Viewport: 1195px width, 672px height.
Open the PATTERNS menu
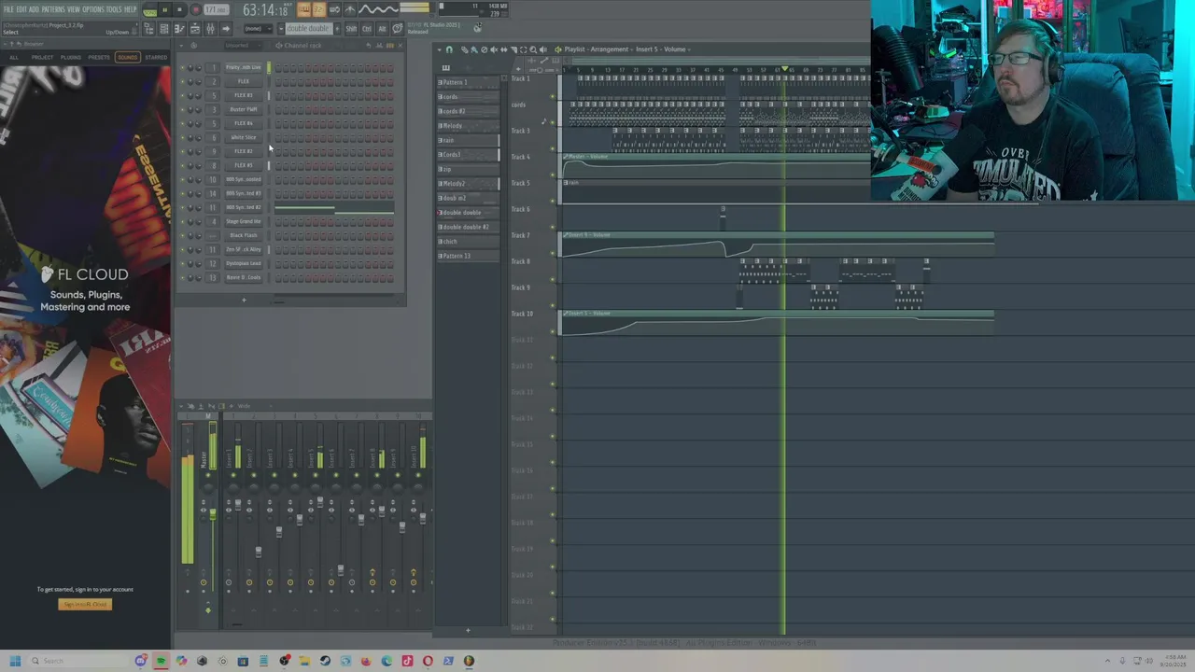[x=53, y=9]
